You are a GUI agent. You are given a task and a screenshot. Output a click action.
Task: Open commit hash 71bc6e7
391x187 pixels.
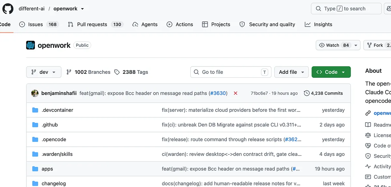(x=259, y=93)
